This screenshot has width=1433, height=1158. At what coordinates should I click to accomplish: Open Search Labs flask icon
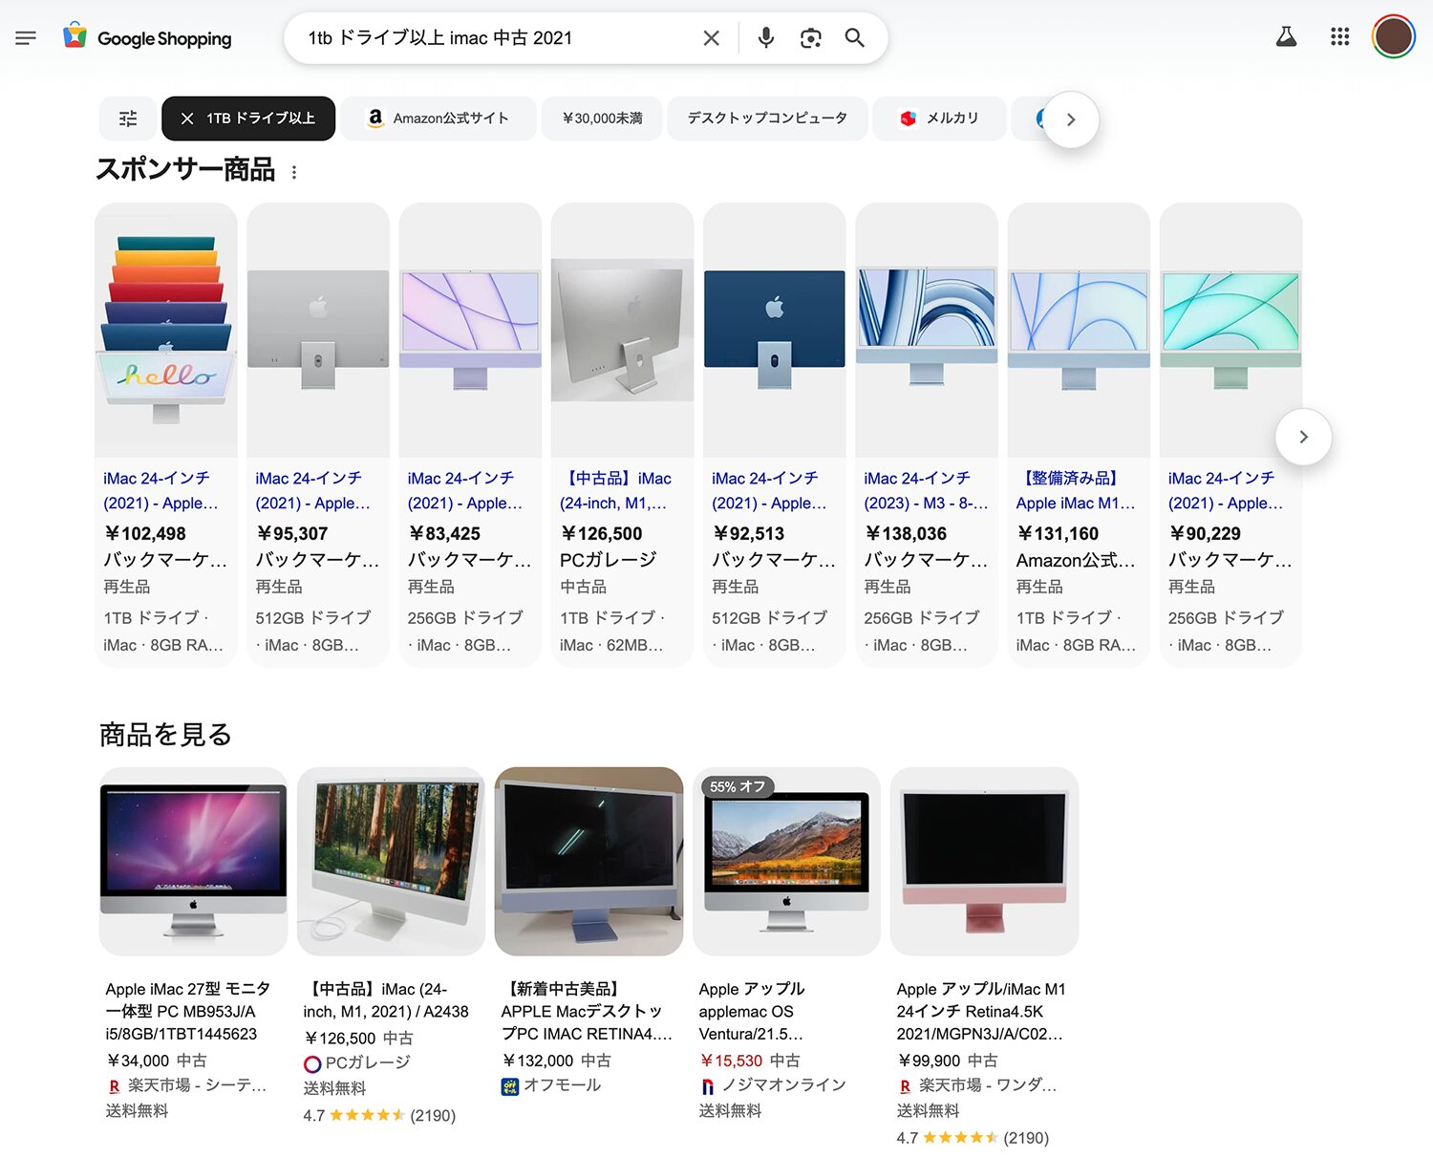click(1286, 37)
